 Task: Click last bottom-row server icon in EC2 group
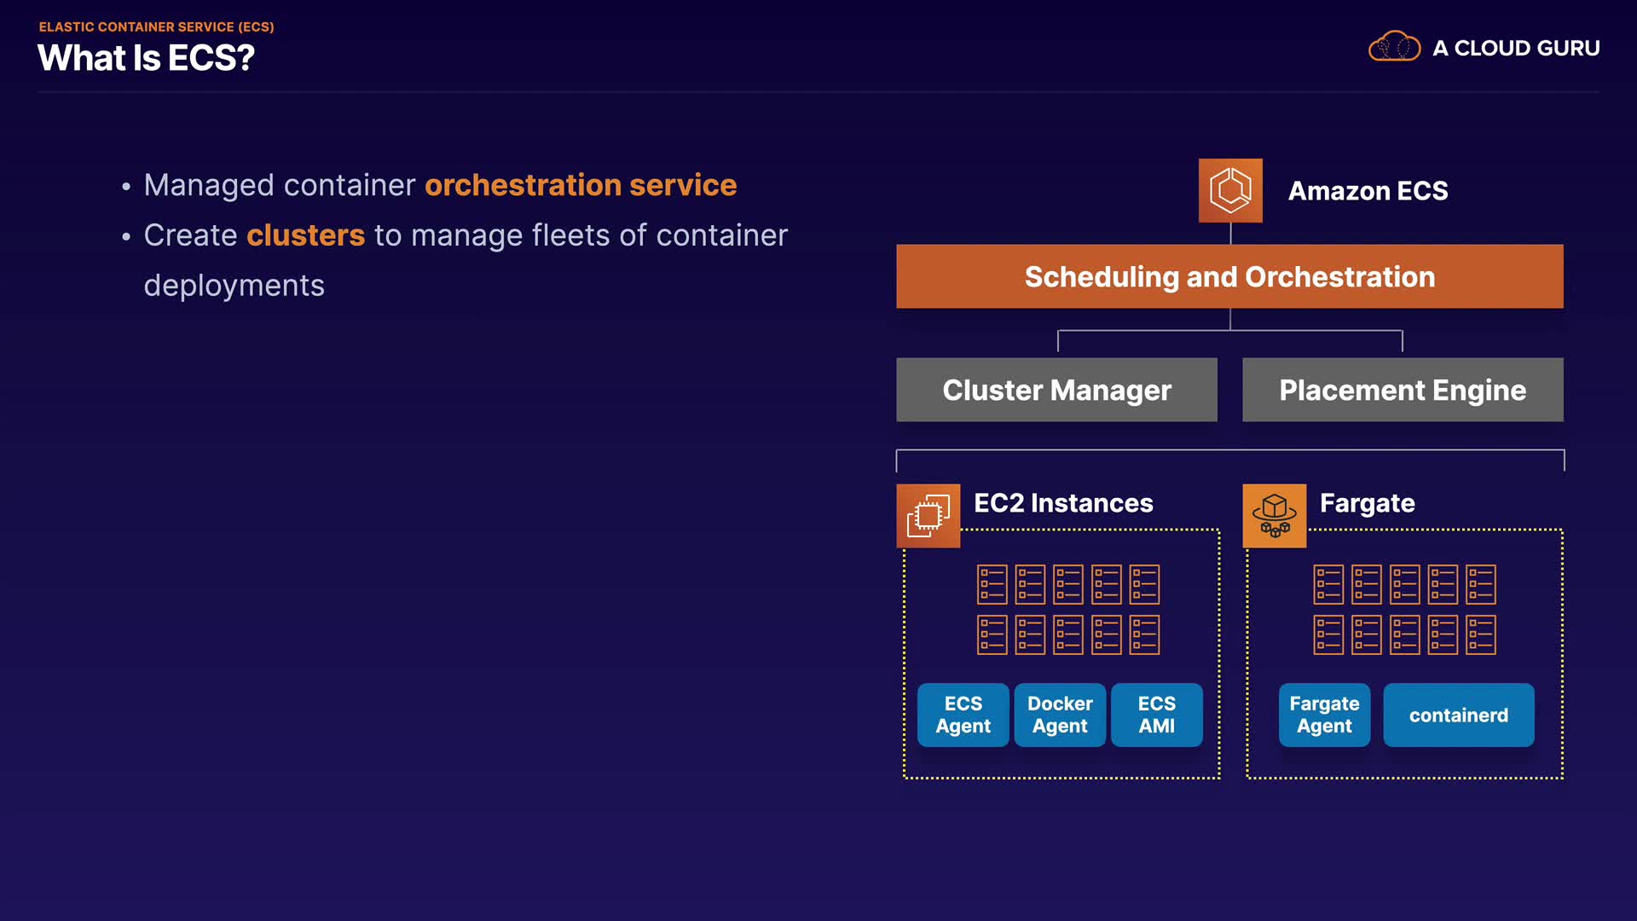pos(1144,634)
